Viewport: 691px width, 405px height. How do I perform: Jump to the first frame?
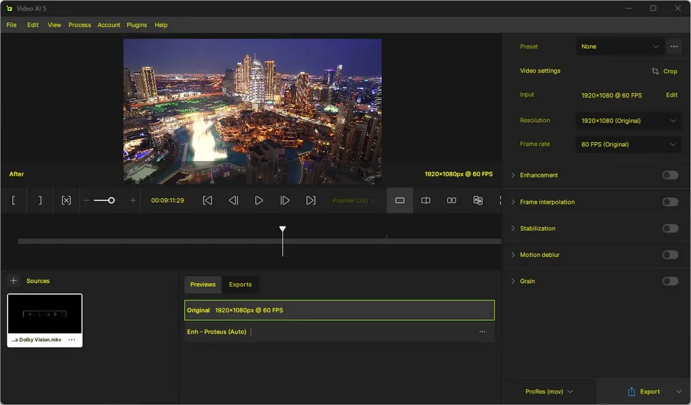207,200
